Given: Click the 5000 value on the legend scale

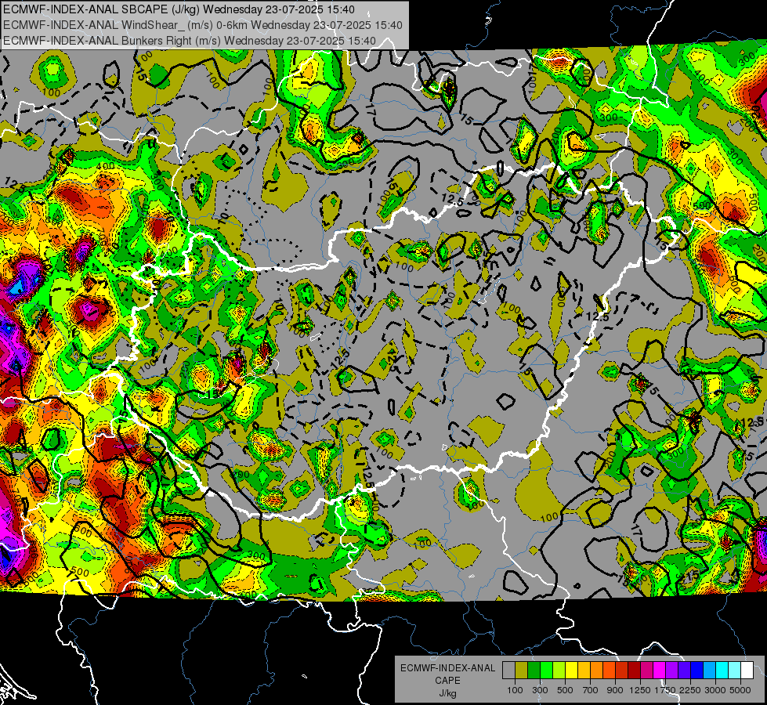Looking at the screenshot, I should (740, 690).
